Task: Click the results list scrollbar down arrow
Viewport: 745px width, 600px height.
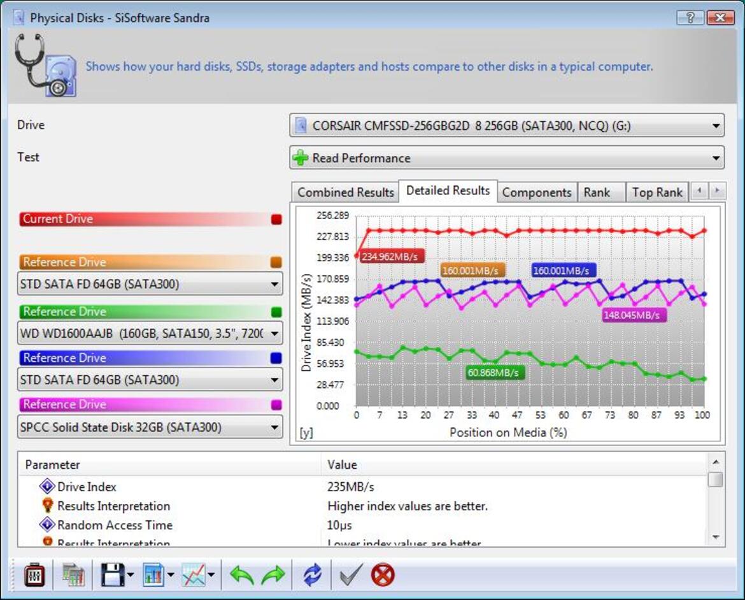Action: pyautogui.click(x=716, y=537)
